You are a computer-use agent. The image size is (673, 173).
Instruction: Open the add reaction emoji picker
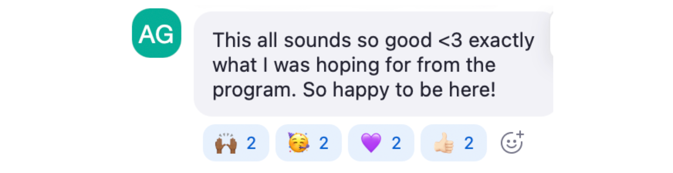[512, 143]
